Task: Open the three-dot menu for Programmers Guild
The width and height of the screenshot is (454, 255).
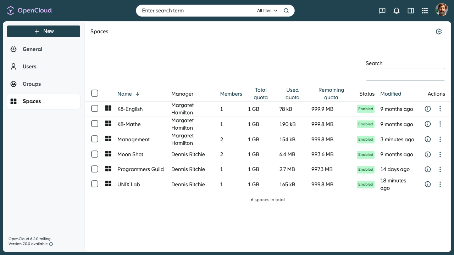Action: (x=440, y=169)
